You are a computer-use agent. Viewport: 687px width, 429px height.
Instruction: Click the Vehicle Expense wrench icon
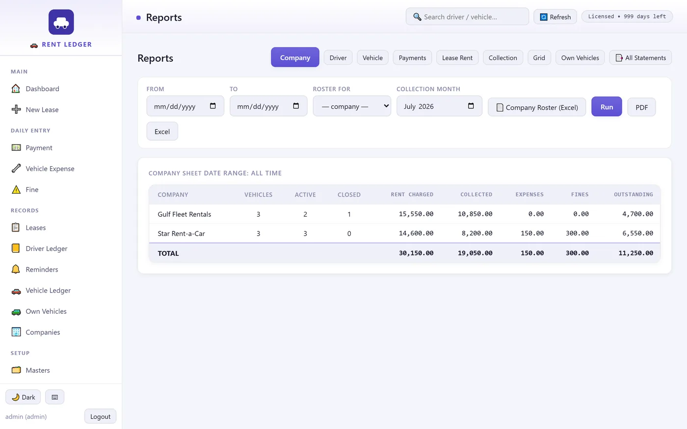click(16, 169)
